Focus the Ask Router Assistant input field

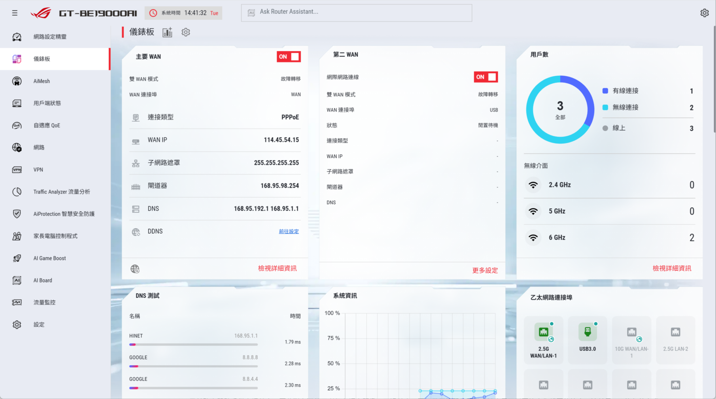coord(357,13)
